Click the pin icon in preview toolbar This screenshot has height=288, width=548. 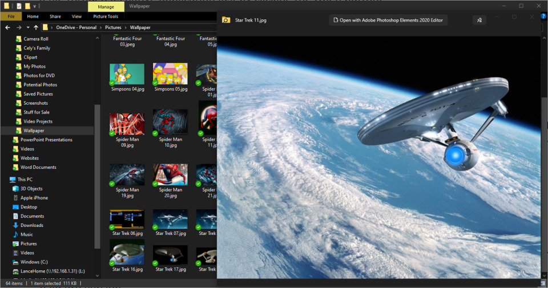479,20
